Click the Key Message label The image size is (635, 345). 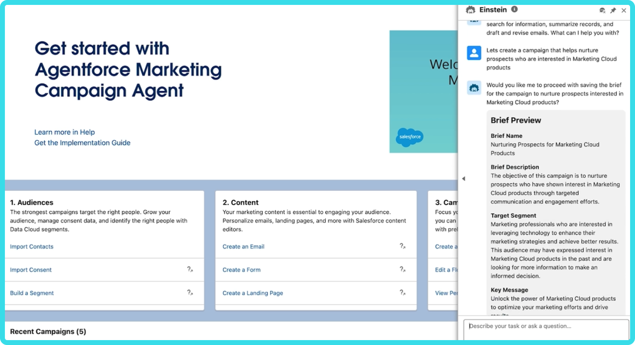pyautogui.click(x=509, y=290)
